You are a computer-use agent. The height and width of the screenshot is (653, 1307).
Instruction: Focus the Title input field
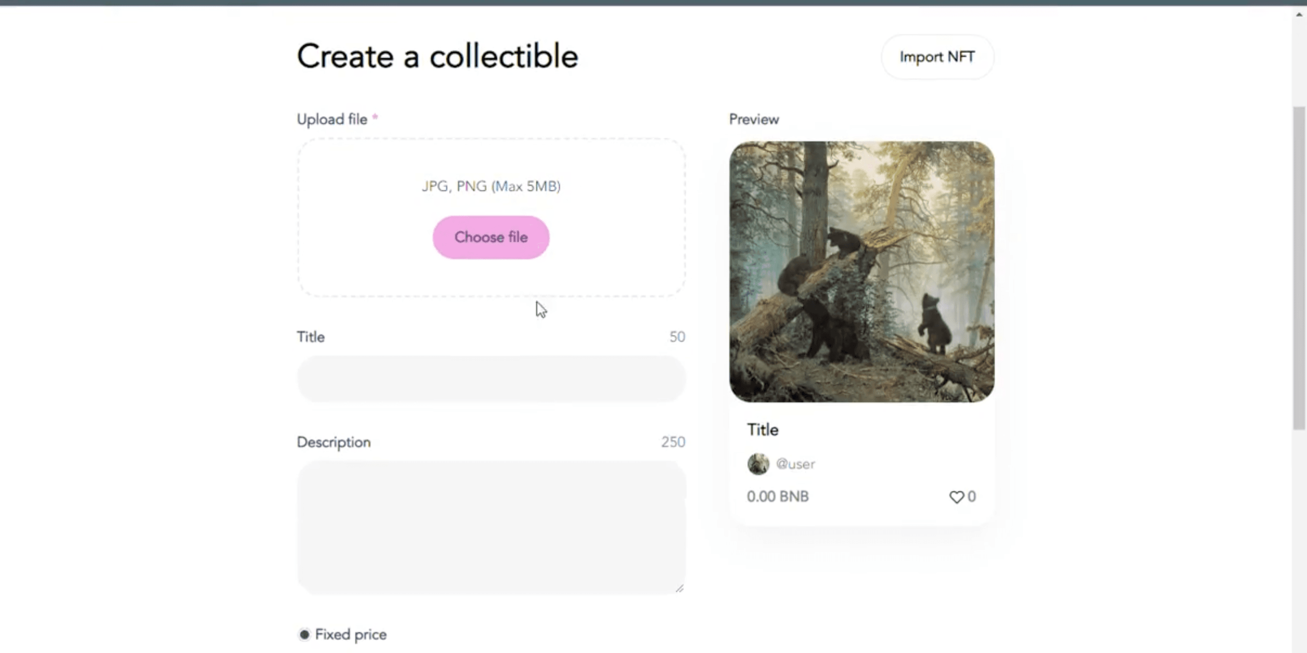click(491, 379)
